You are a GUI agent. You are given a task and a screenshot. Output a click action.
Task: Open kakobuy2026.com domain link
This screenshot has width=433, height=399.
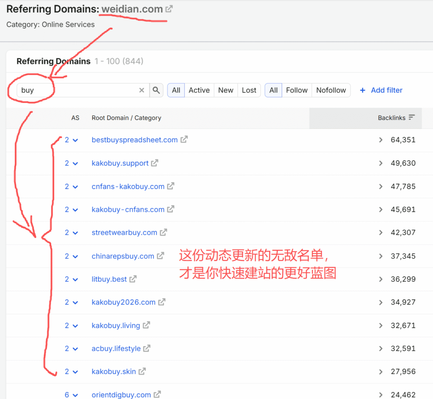click(123, 302)
